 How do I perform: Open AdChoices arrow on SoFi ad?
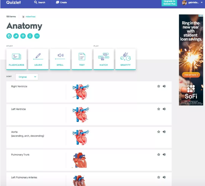200,15
